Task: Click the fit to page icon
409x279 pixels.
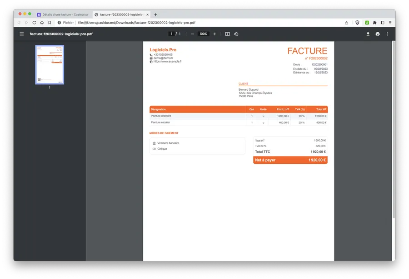Action: click(x=227, y=34)
